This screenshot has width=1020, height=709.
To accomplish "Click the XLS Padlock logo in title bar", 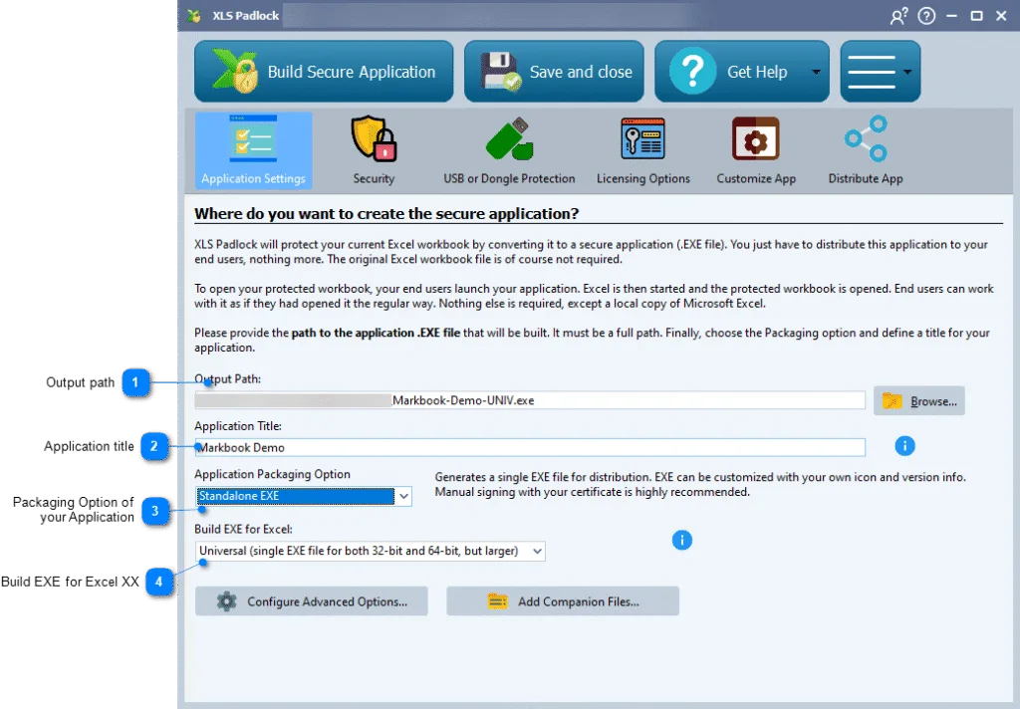I will click(194, 16).
